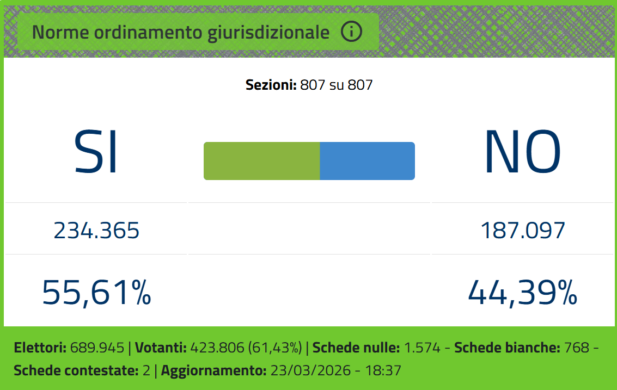This screenshot has height=390, width=617.
Task: Select the large SI label
Action: tap(96, 153)
